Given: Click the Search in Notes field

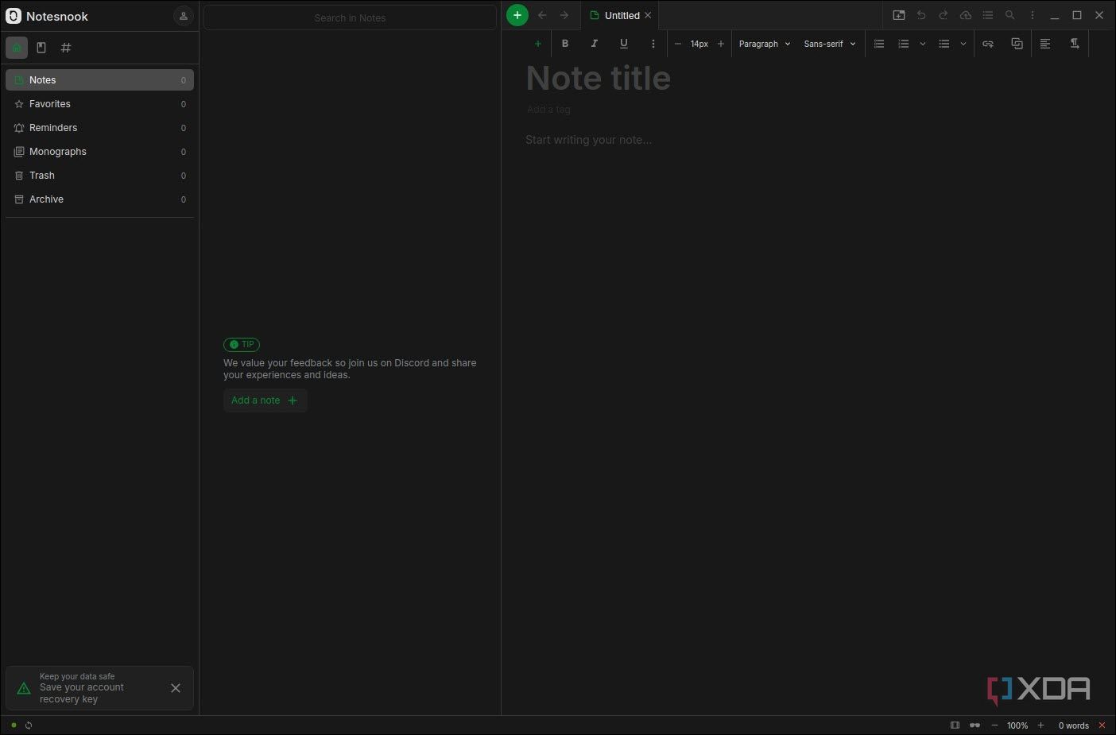Looking at the screenshot, I should coord(350,17).
